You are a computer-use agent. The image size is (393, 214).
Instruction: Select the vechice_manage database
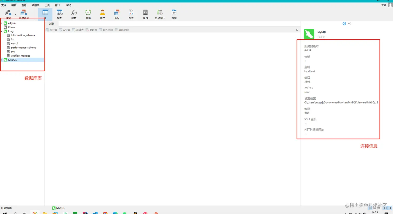20,56
